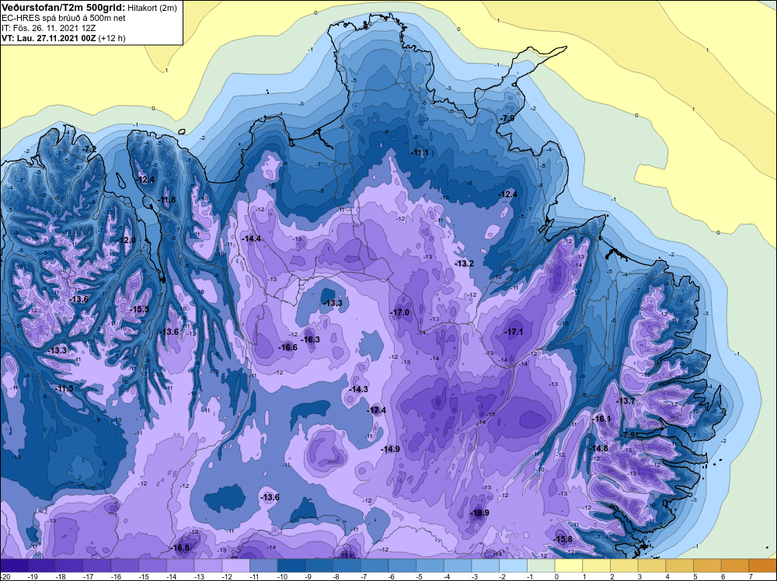Select legend swatch between -13 and -12
The height and width of the screenshot is (581, 777).
click(x=208, y=565)
